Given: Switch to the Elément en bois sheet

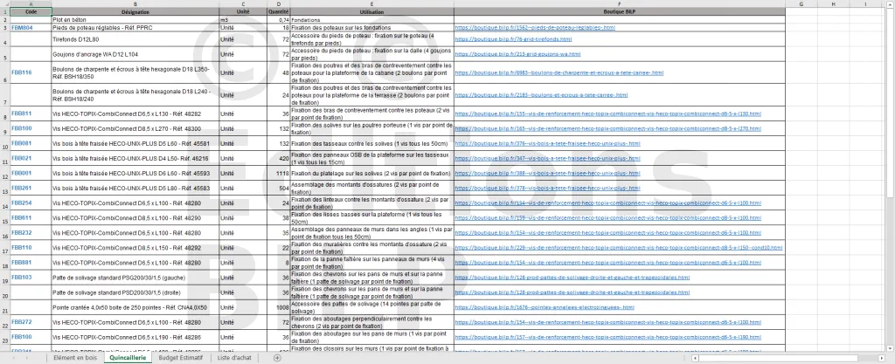Looking at the screenshot, I should pos(75,357).
